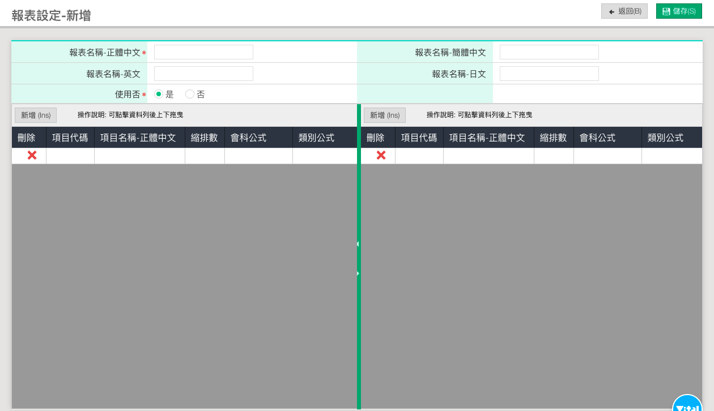
Task: Focus the 報表名稱-英文 input field
Action: point(203,74)
